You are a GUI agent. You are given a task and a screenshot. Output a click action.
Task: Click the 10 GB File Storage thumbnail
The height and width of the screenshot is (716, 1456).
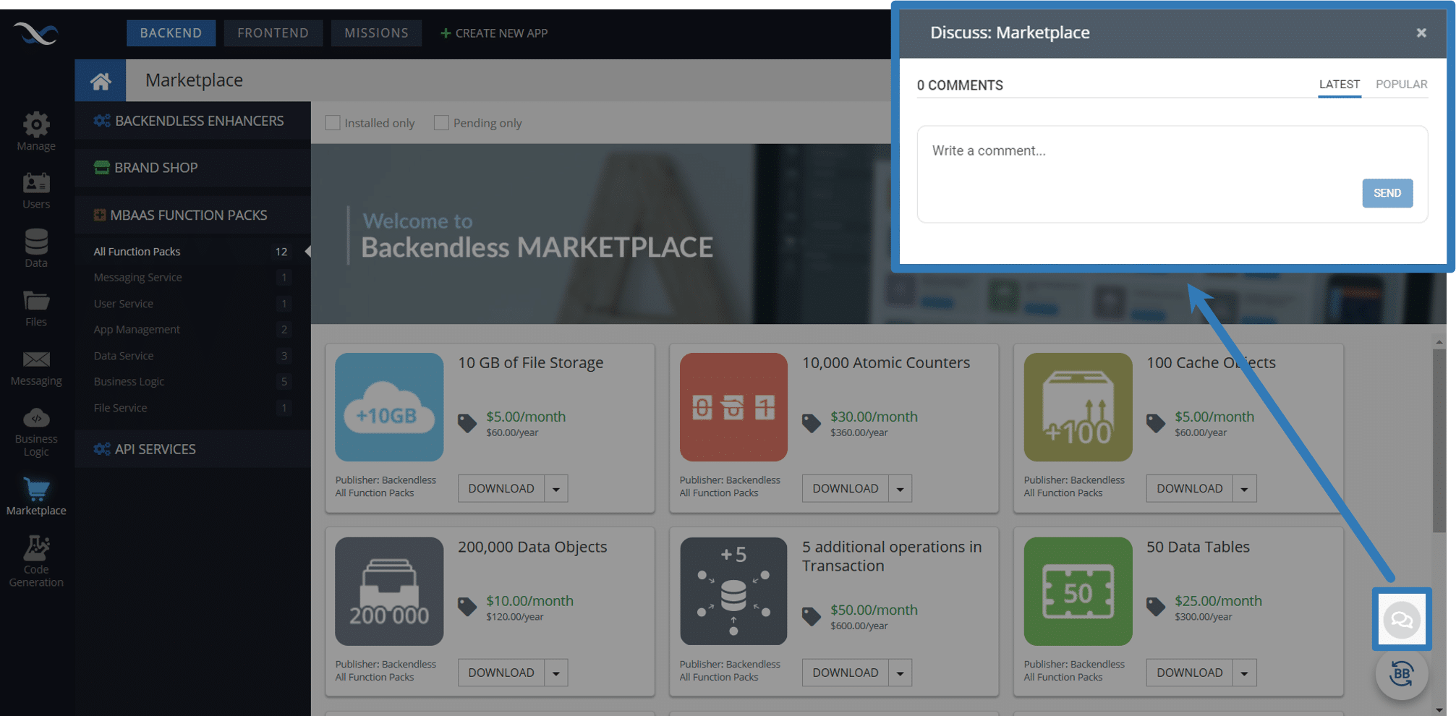(x=389, y=407)
